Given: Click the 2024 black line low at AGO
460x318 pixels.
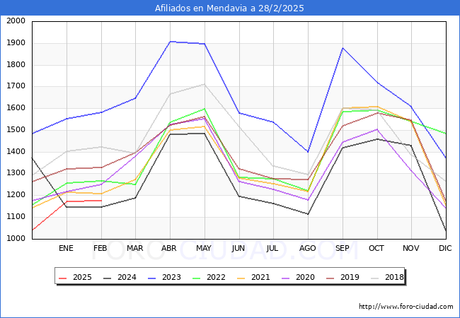Looking at the screenshot, I should pos(308,214).
